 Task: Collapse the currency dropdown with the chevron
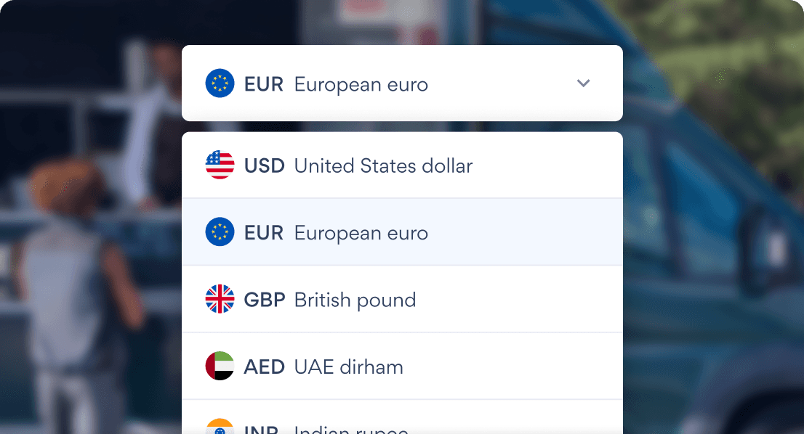pyautogui.click(x=583, y=83)
